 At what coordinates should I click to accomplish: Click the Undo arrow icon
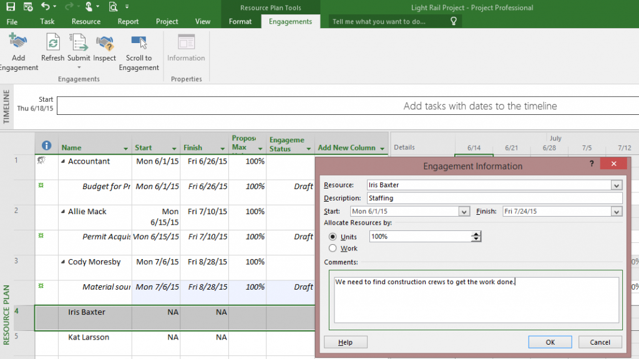[45, 7]
